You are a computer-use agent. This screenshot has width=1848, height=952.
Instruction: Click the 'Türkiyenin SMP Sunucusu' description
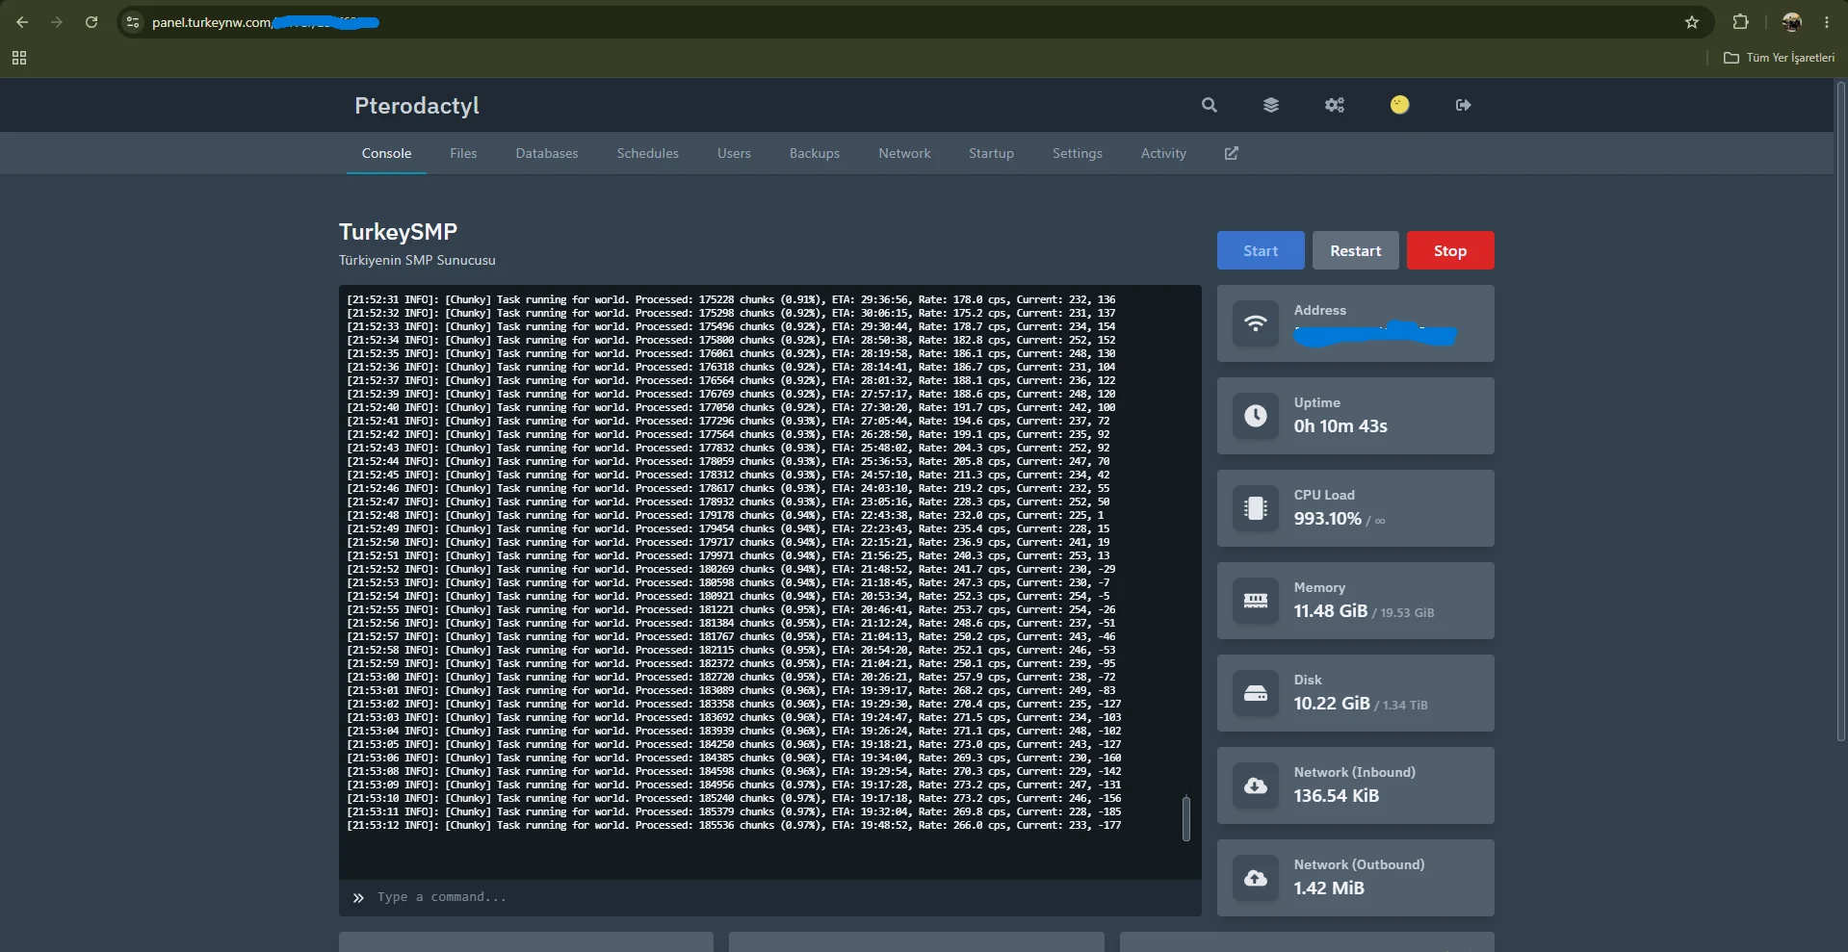417,260
